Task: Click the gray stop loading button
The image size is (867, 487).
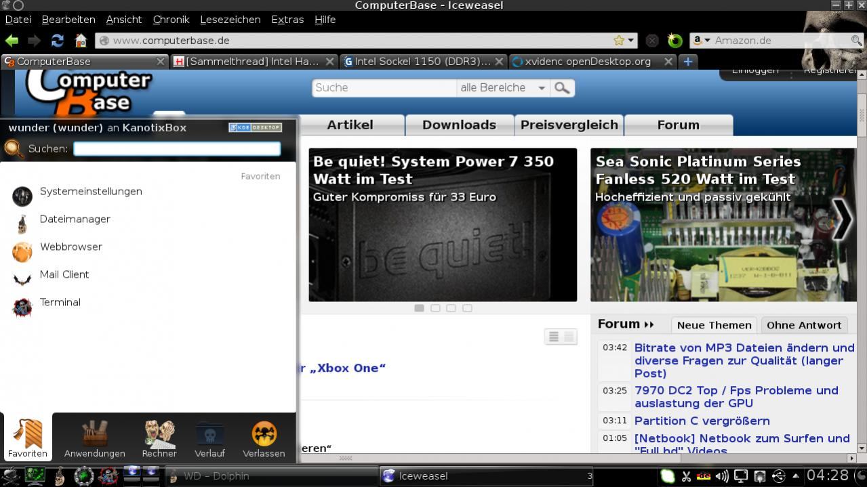Action: click(x=652, y=41)
